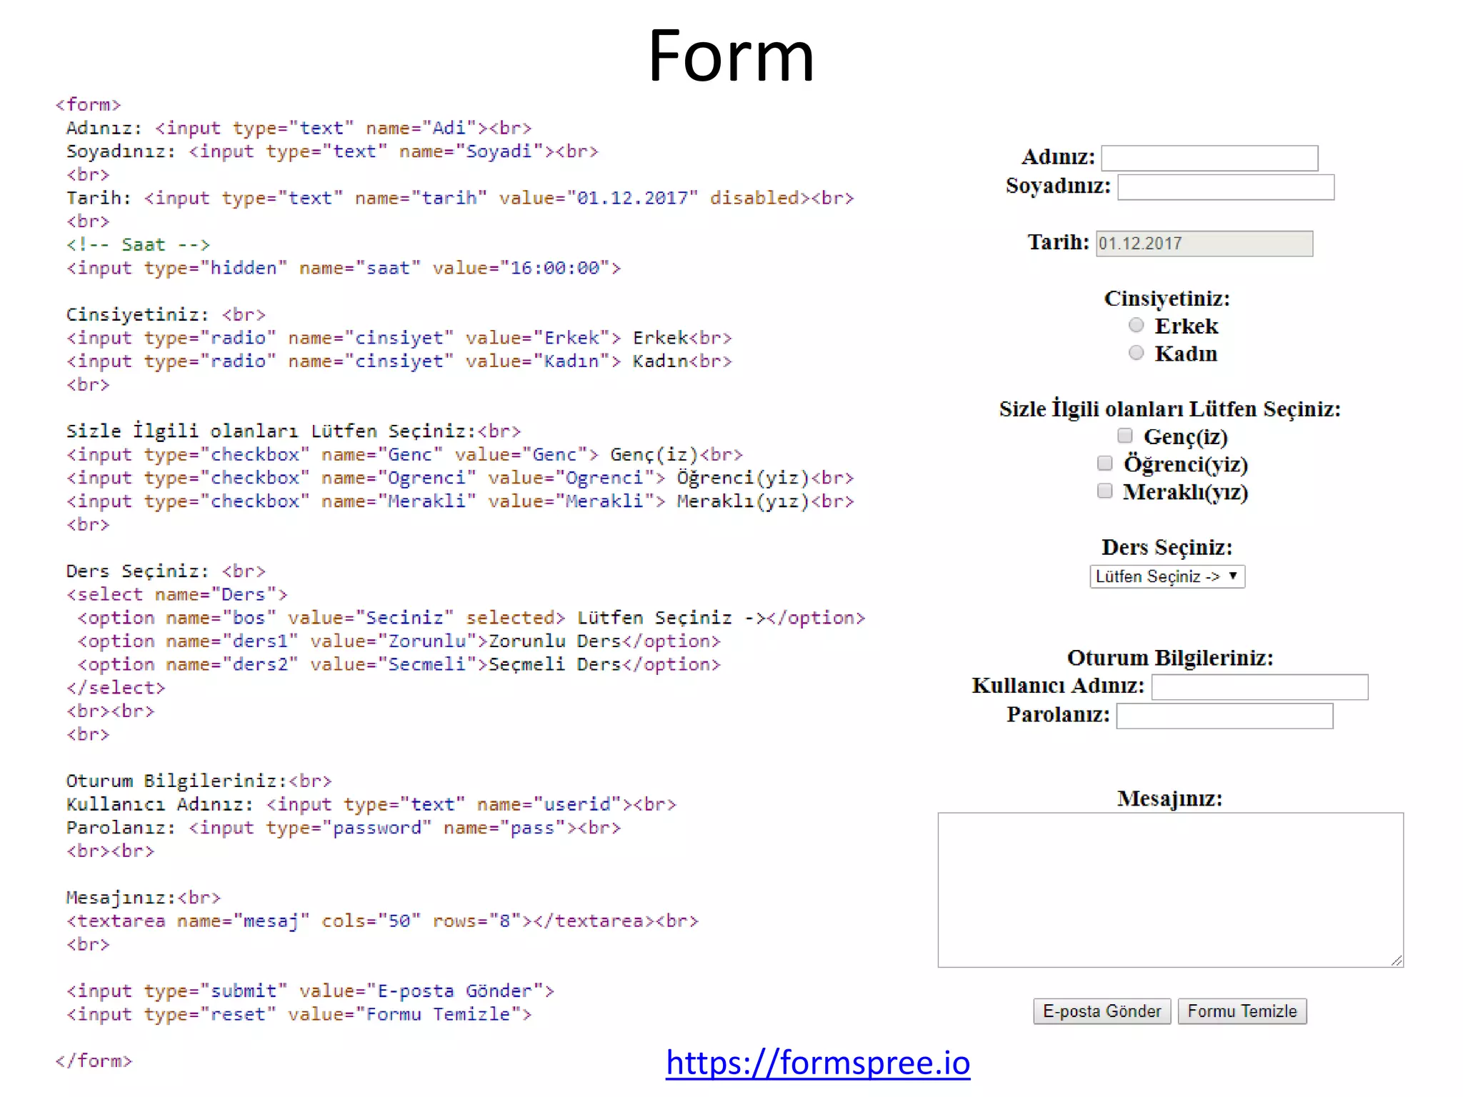Click the closing </form> tag text
The height and width of the screenshot is (1097, 1463).
(94, 1061)
